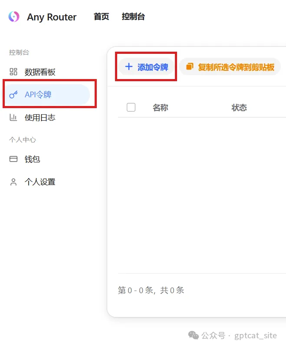Click the card icon beside 钱包

click(x=13, y=159)
